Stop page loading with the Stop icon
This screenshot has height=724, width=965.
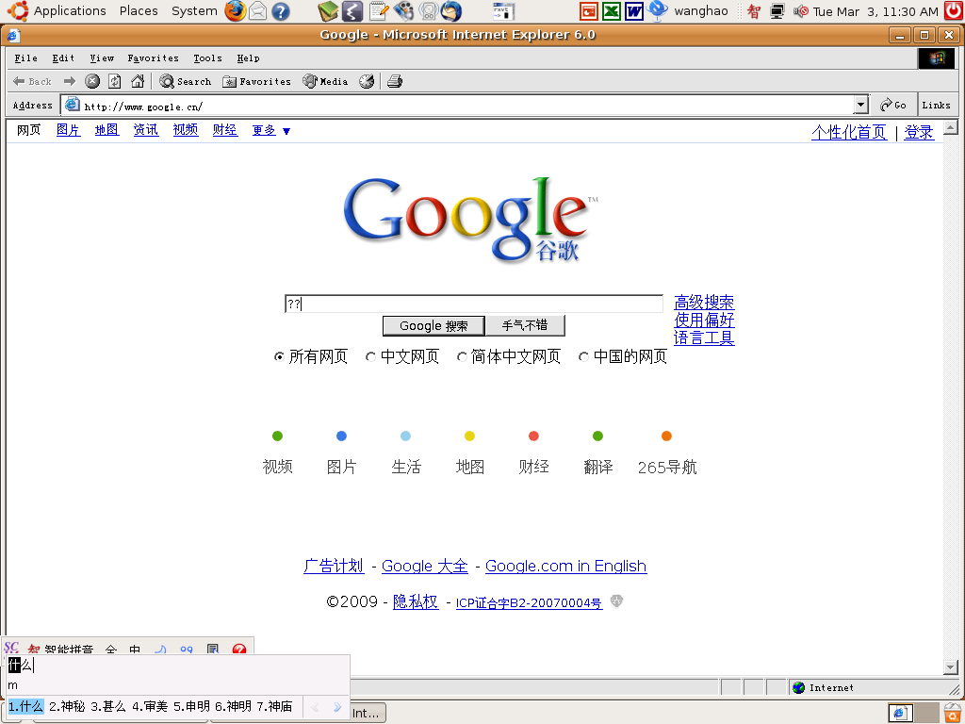pyautogui.click(x=92, y=81)
